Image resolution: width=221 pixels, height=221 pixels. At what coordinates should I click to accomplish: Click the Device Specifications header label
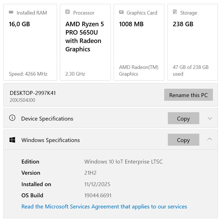coord(47,119)
